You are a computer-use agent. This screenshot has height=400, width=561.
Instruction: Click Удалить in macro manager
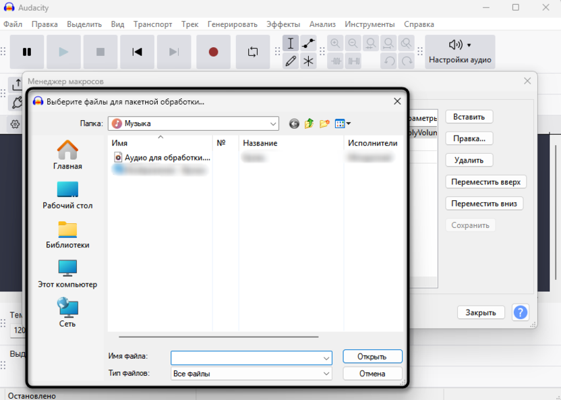click(x=469, y=161)
